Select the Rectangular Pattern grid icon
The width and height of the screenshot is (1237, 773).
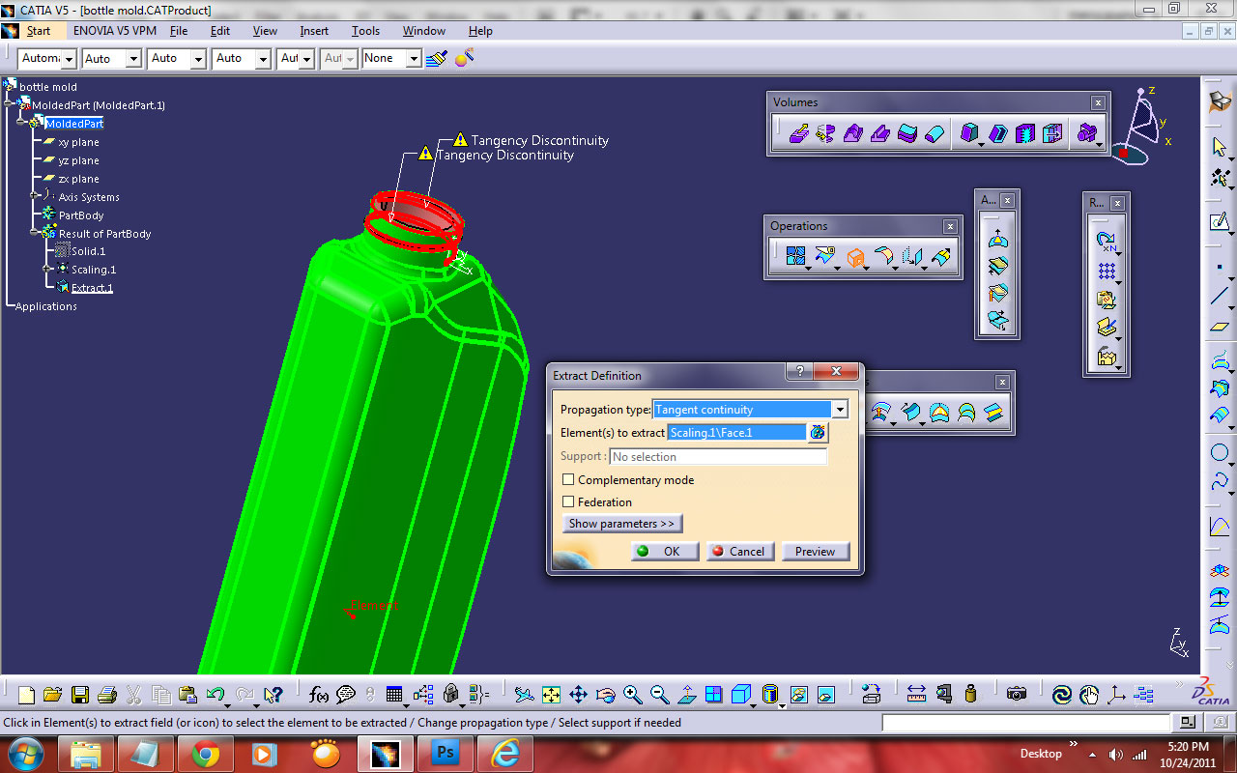click(1107, 271)
